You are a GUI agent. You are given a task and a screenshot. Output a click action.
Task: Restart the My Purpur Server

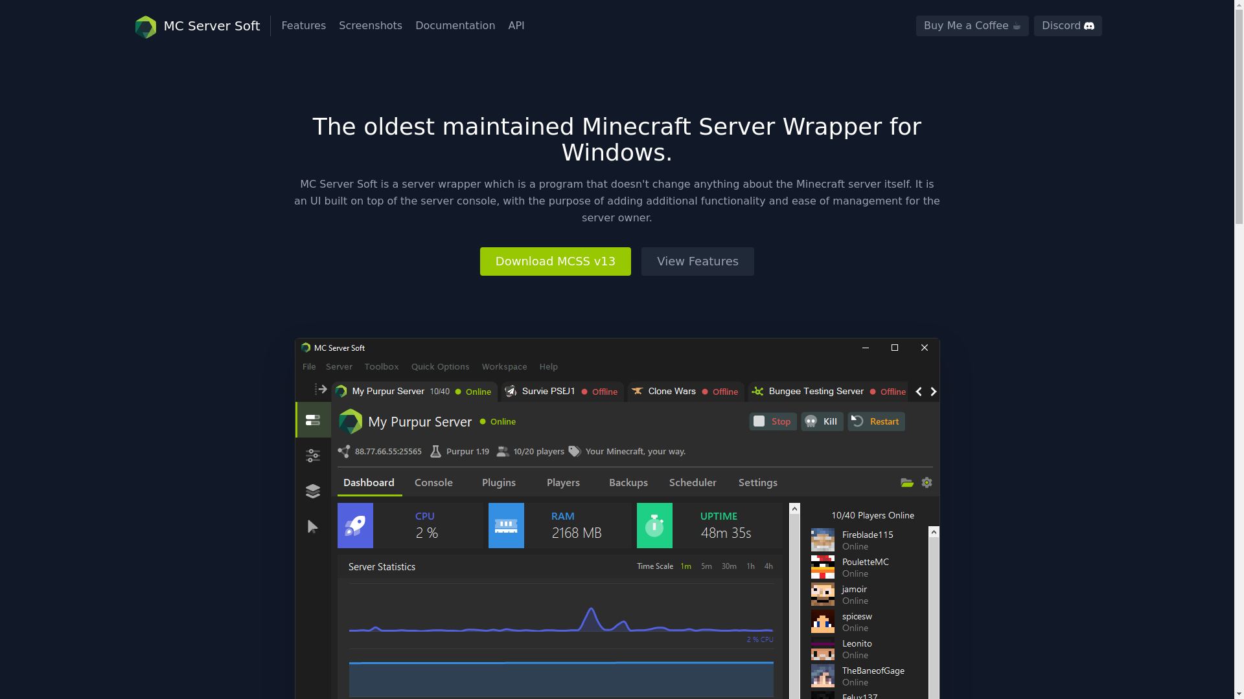877,421
